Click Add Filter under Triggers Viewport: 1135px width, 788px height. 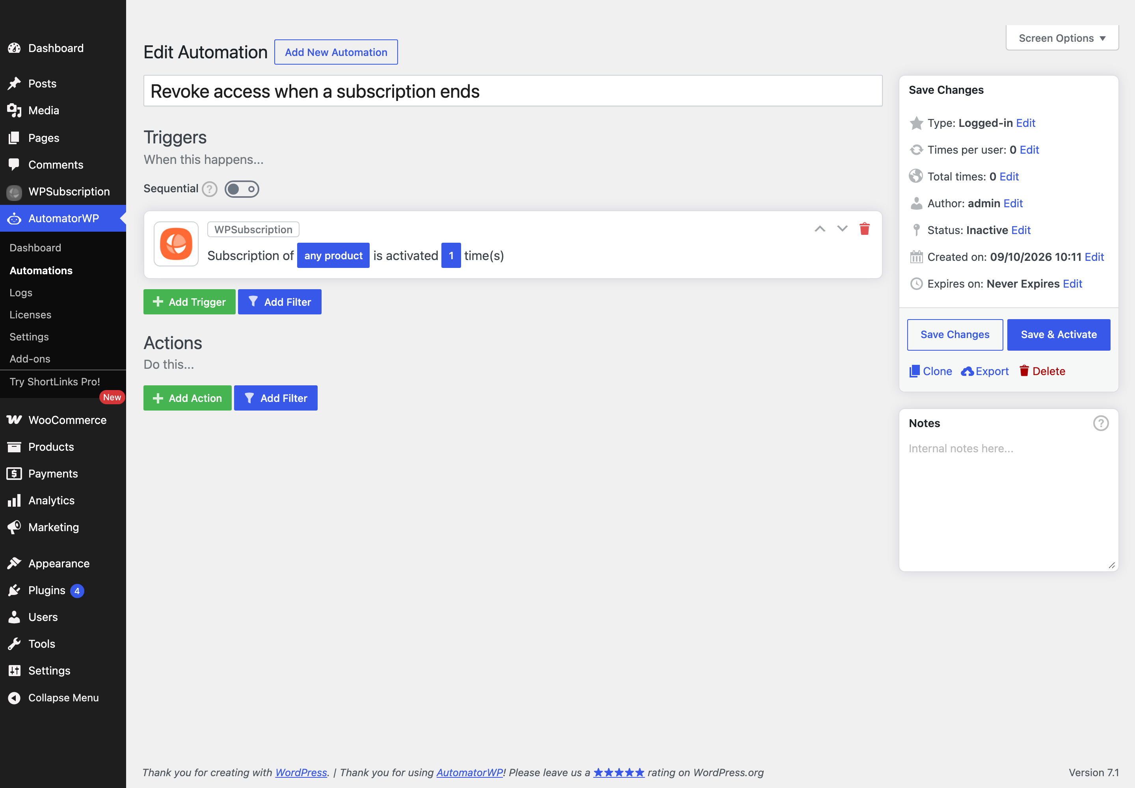click(279, 302)
